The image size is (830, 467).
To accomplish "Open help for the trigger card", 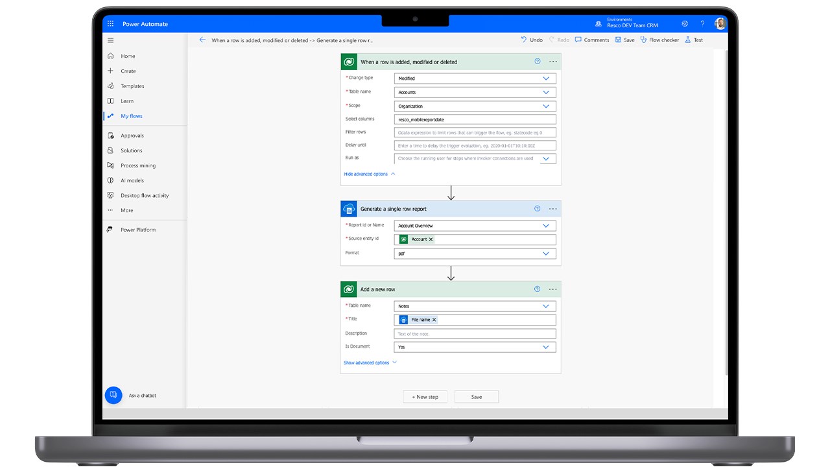I will click(x=537, y=62).
